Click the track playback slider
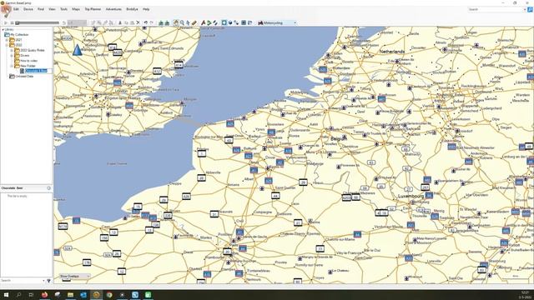 tap(38, 22)
